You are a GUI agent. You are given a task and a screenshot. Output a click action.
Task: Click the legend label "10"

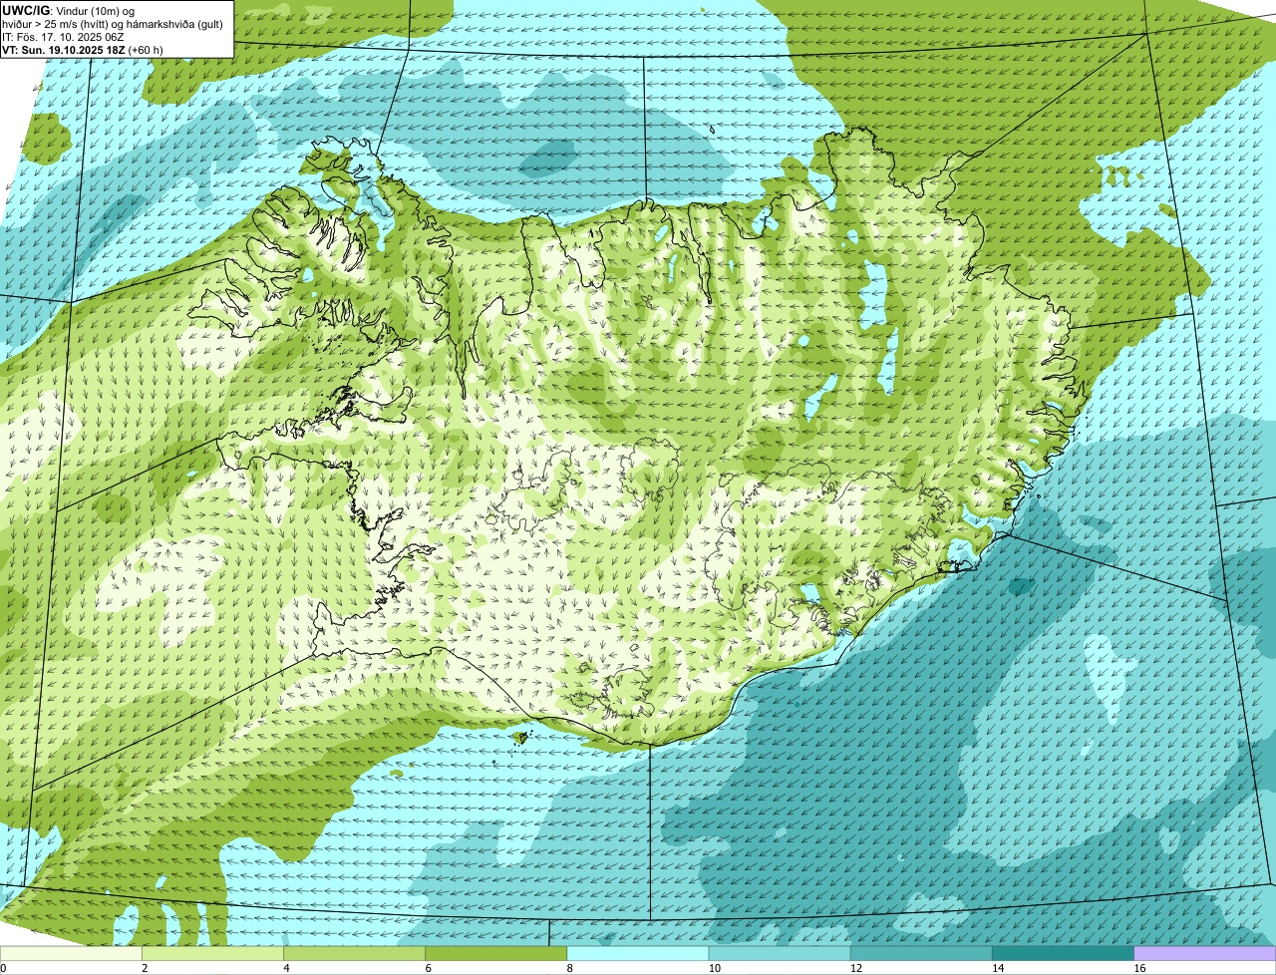(x=715, y=968)
